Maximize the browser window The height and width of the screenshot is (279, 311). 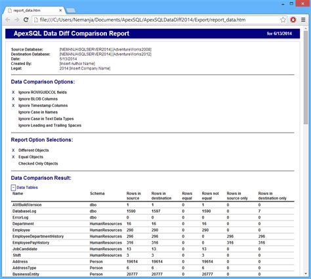291,4
